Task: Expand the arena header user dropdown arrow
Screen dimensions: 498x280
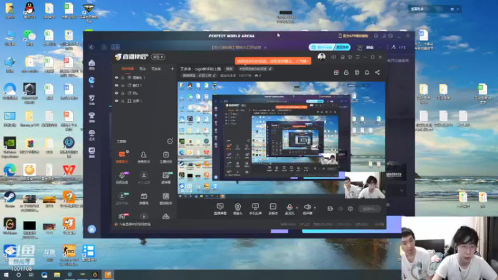Action: point(380,47)
